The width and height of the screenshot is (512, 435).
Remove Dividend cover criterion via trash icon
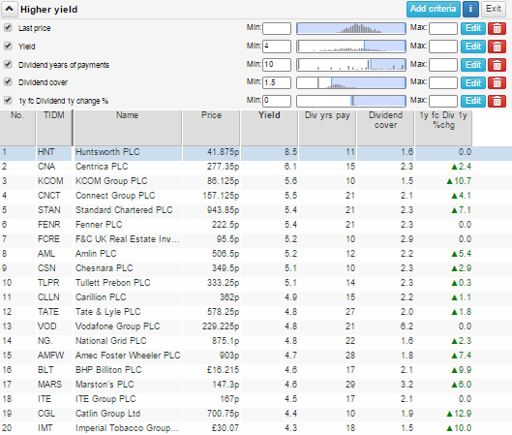[x=497, y=83]
